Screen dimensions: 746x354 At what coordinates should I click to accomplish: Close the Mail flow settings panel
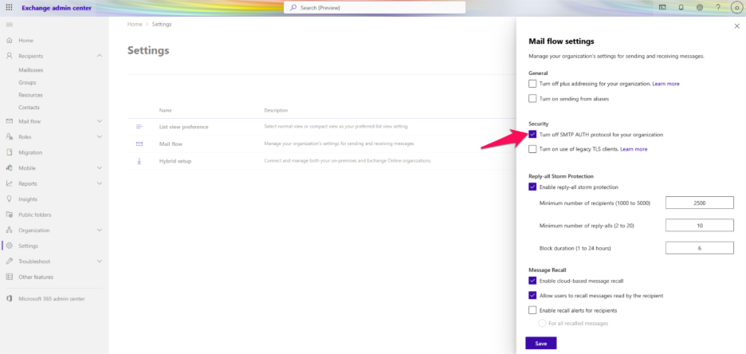736,26
